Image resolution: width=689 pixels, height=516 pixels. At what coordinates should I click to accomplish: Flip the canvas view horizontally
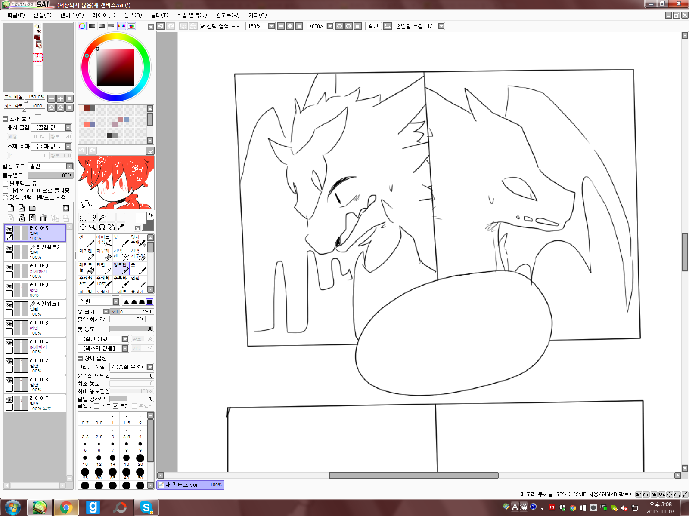point(388,26)
